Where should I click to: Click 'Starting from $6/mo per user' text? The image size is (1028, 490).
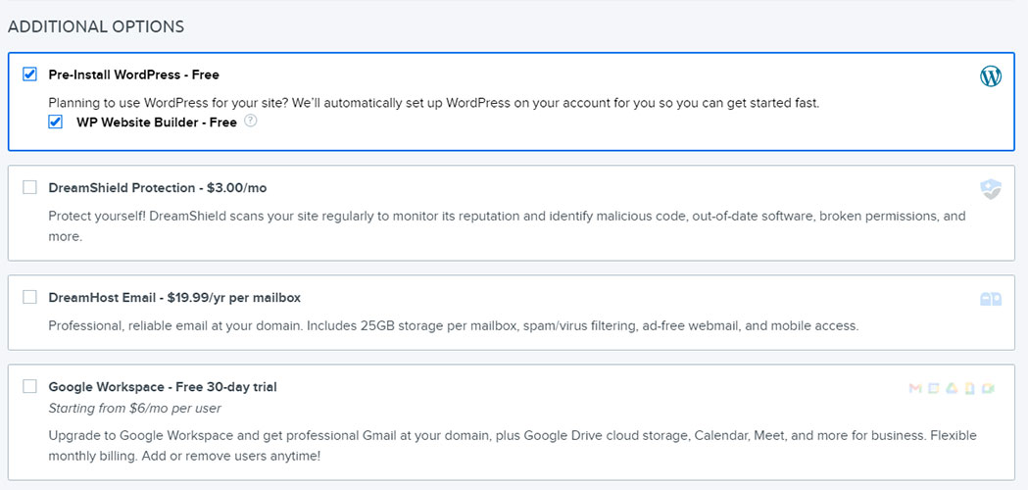[x=134, y=409]
